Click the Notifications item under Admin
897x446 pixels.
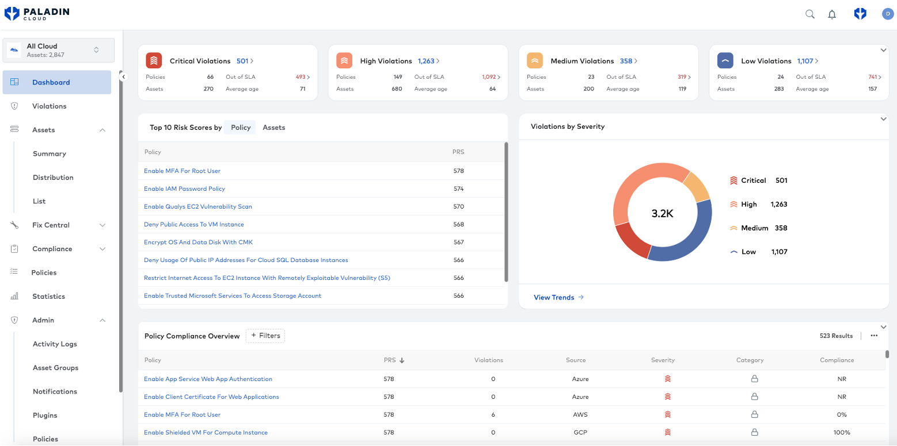[x=55, y=391]
